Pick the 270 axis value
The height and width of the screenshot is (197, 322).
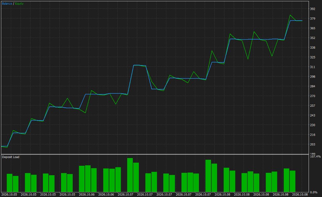[x=313, y=96]
